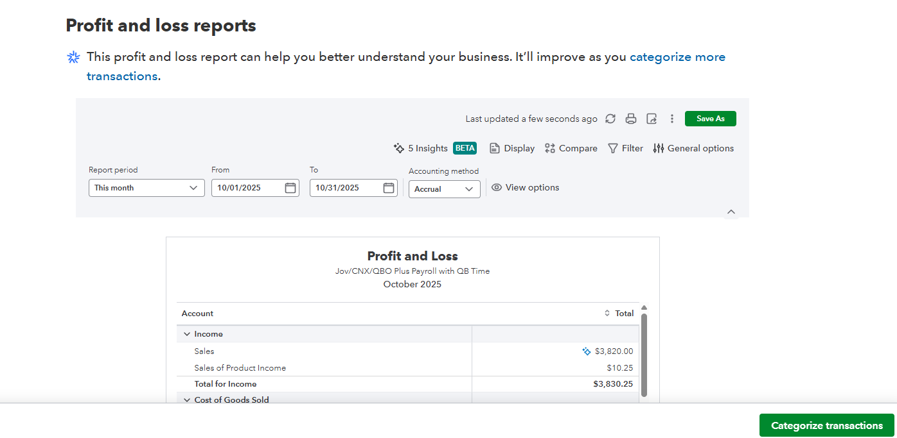Open the Accounting method dropdown
Screen dimensions: 897x438
pyautogui.click(x=444, y=189)
